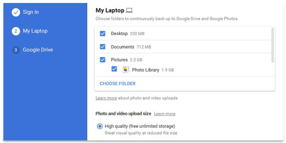This screenshot has width=286, height=143.
Task: Click the Sign in checkmark step icon
Action: pos(16,12)
